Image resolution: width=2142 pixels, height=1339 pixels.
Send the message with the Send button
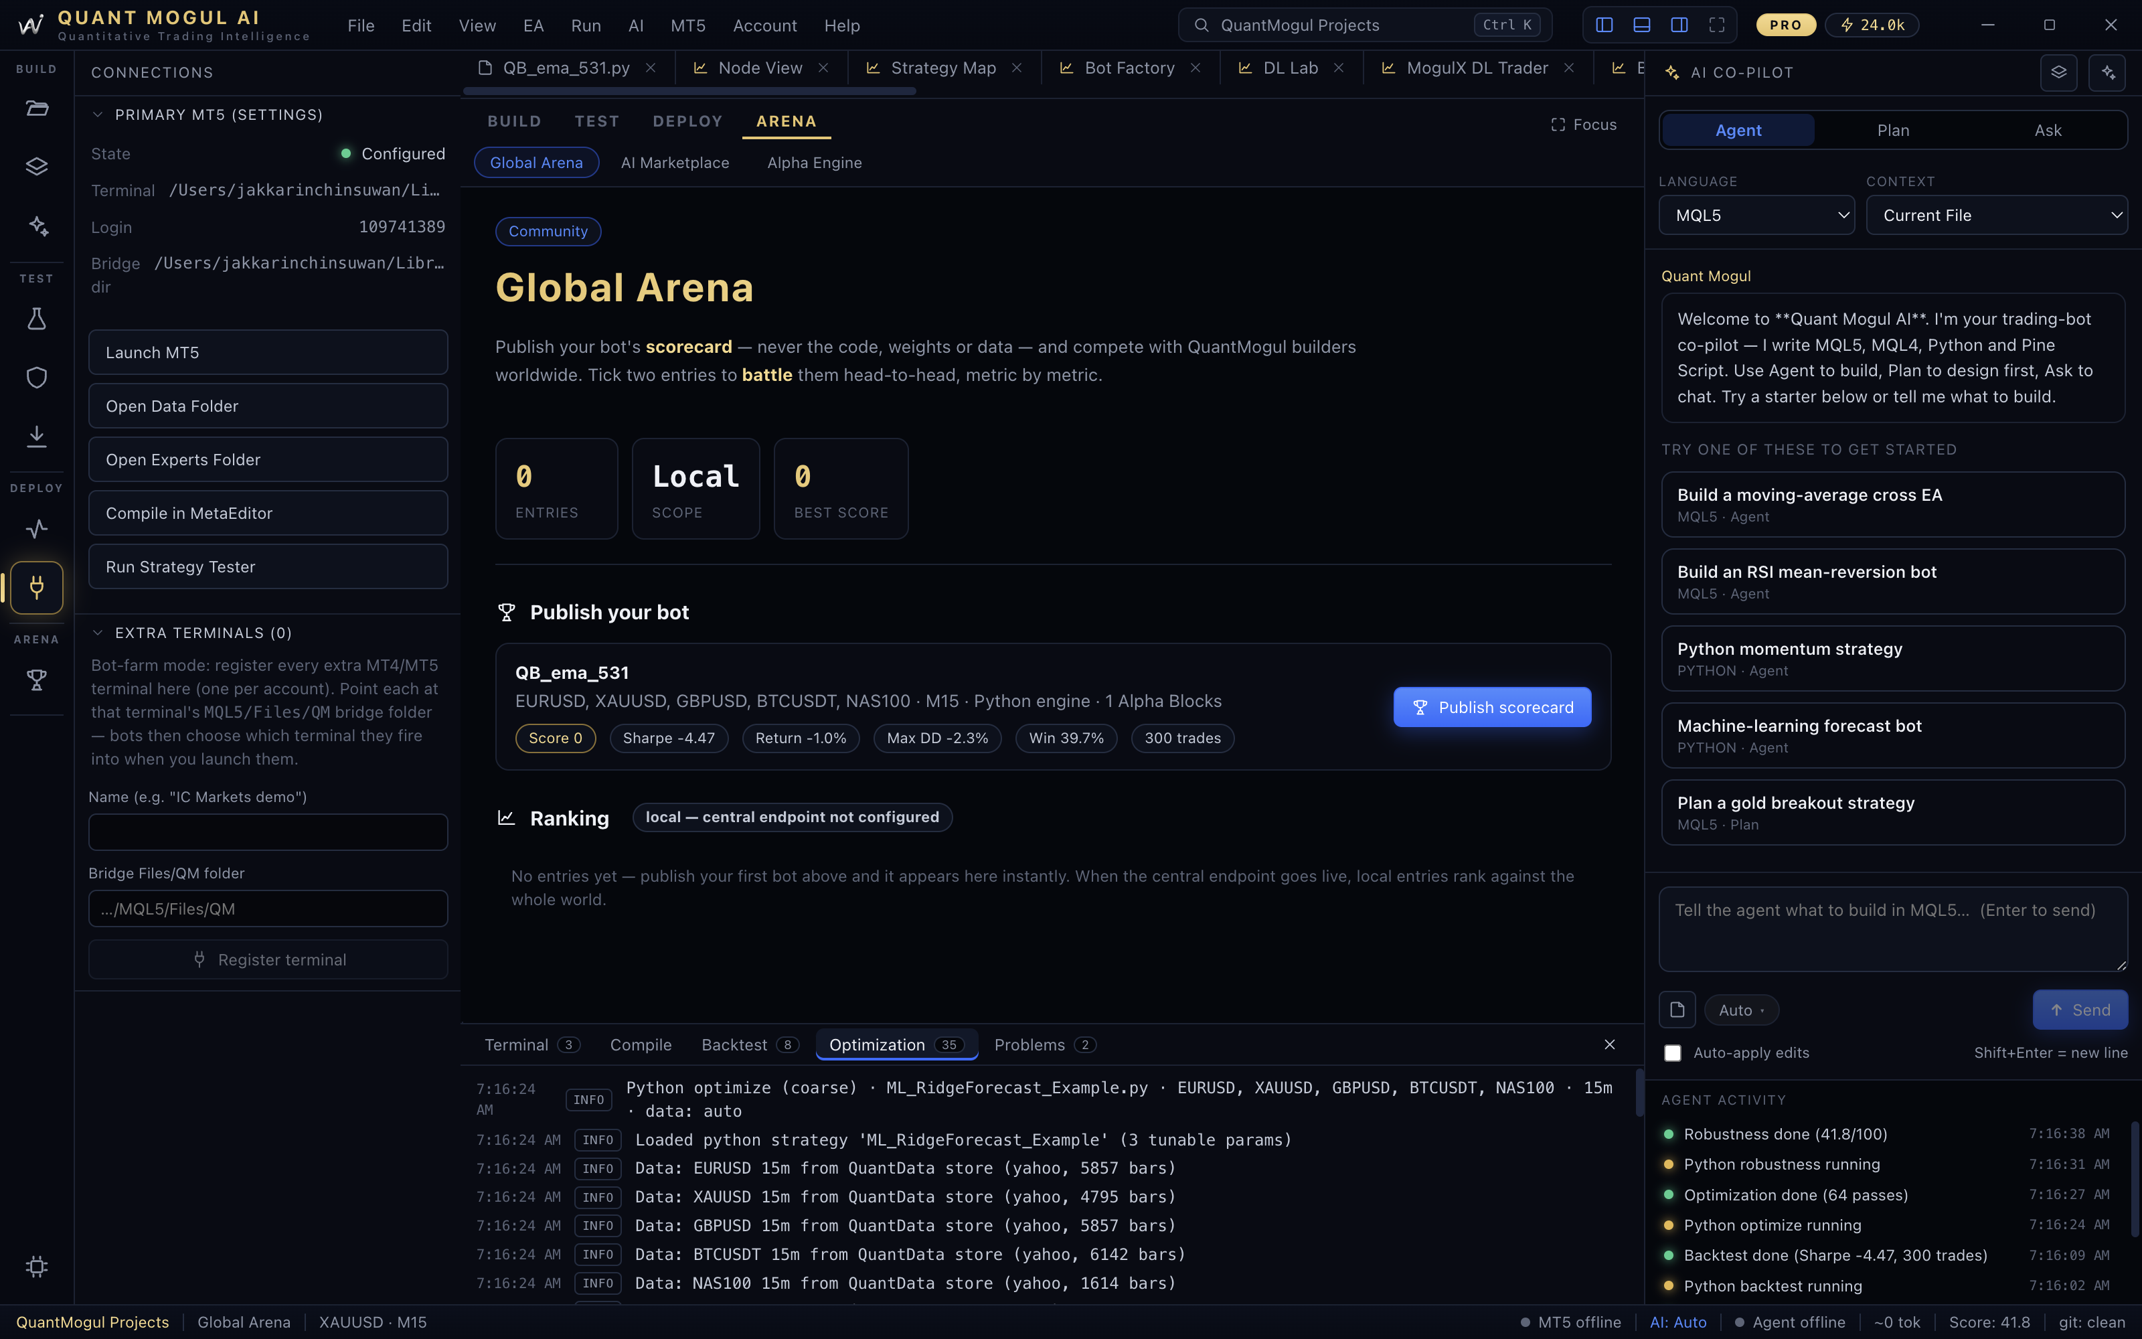2080,1010
